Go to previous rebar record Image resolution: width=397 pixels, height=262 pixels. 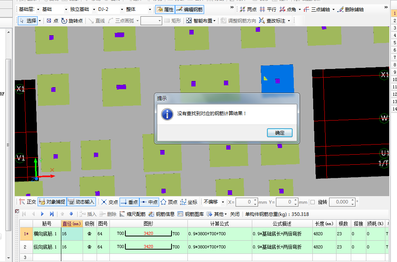(33, 214)
